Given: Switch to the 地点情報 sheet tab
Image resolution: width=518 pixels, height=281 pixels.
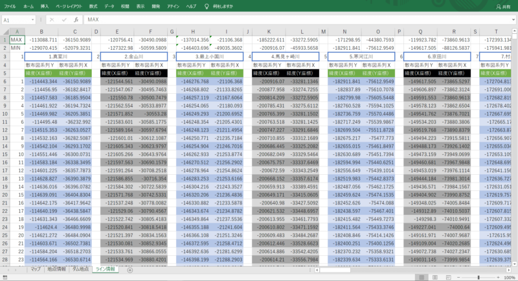Looking at the screenshot, I should tap(56, 268).
